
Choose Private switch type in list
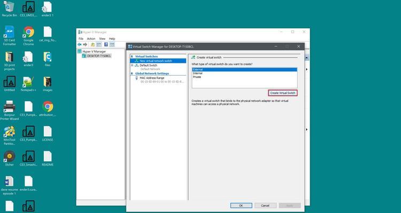(x=197, y=77)
